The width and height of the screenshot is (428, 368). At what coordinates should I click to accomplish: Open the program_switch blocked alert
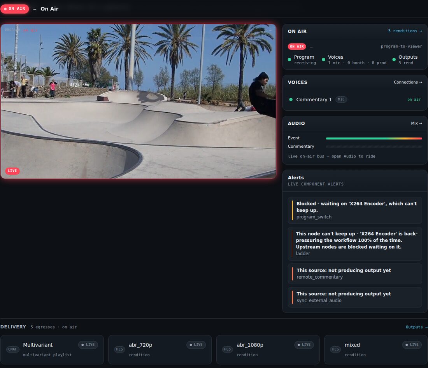[x=355, y=210]
